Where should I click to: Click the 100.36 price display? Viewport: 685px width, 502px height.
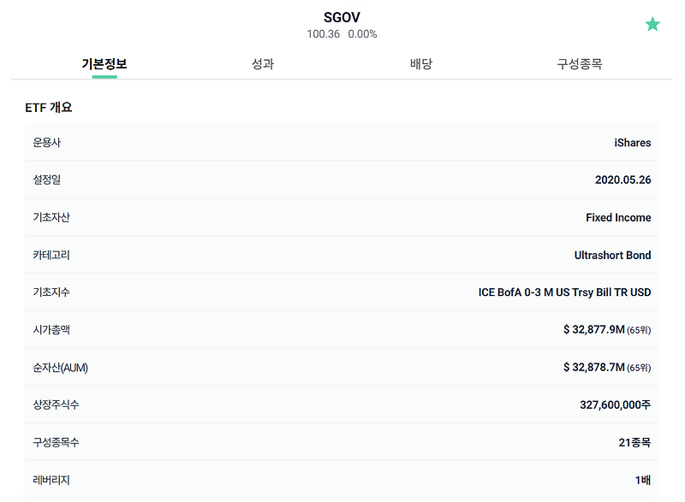point(323,34)
